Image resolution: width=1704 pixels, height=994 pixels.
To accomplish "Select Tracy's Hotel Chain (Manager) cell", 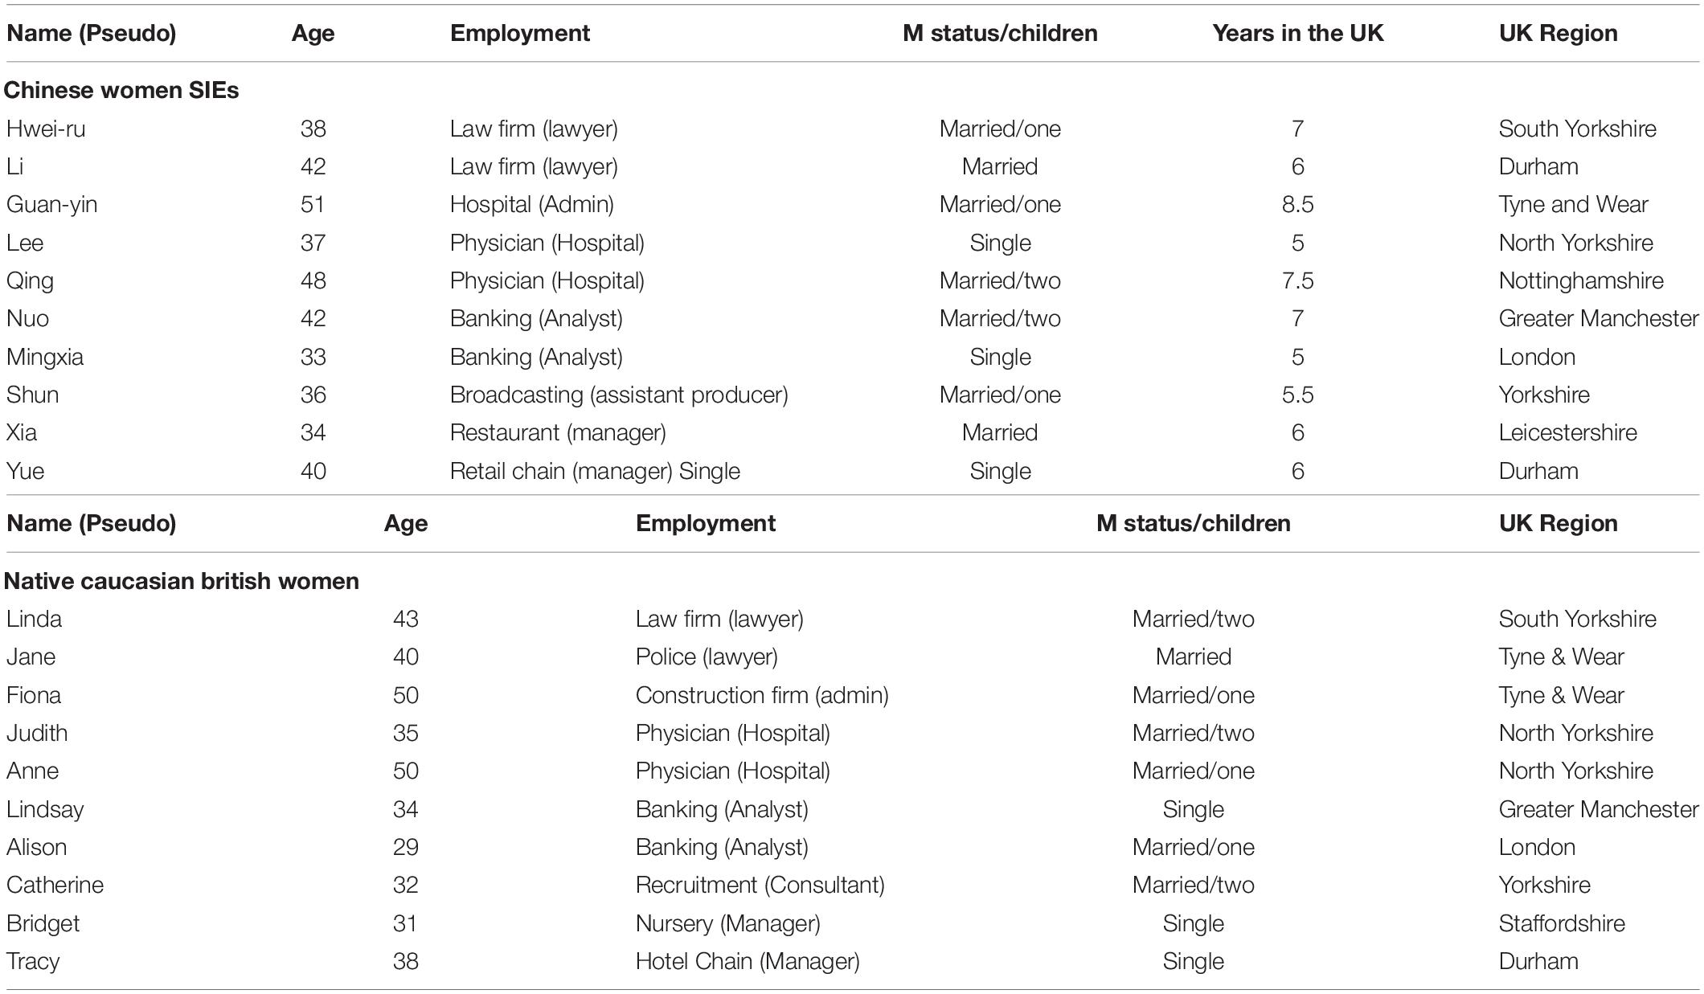I will coord(748,961).
